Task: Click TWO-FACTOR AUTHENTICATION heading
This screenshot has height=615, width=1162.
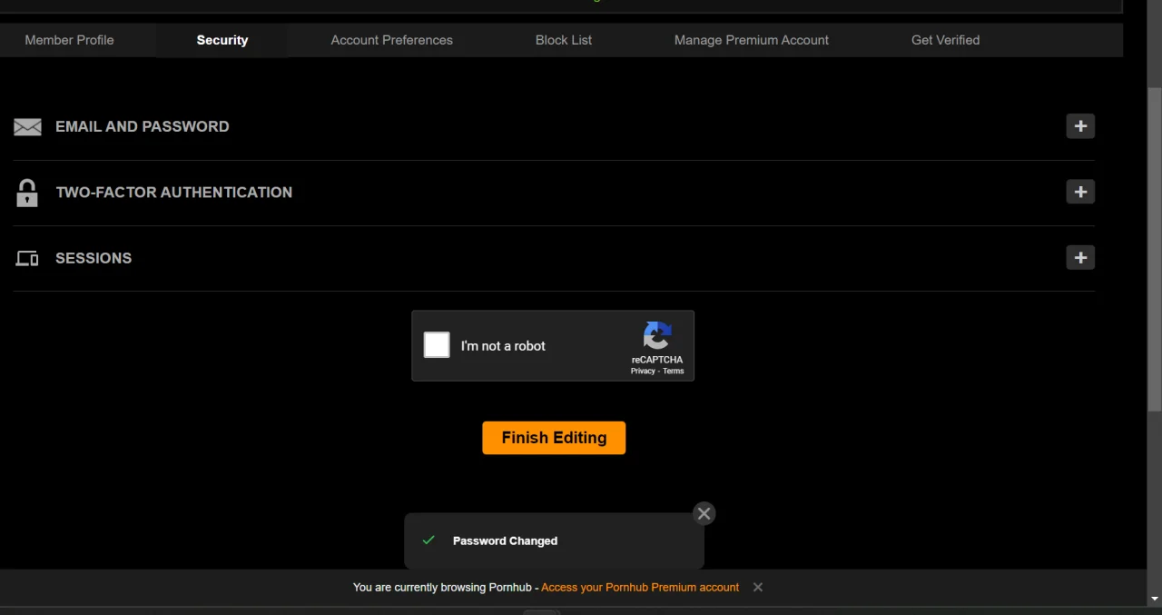Action: click(174, 192)
